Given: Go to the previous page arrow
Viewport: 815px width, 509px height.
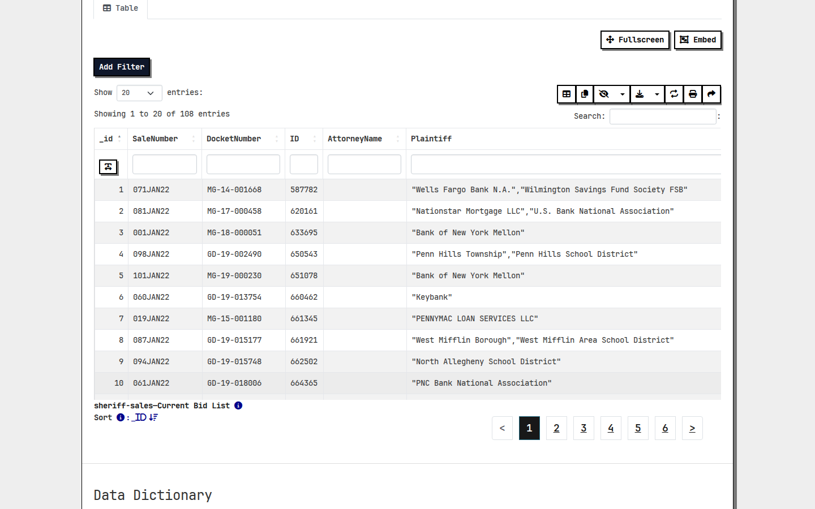Looking at the screenshot, I should pos(502,428).
